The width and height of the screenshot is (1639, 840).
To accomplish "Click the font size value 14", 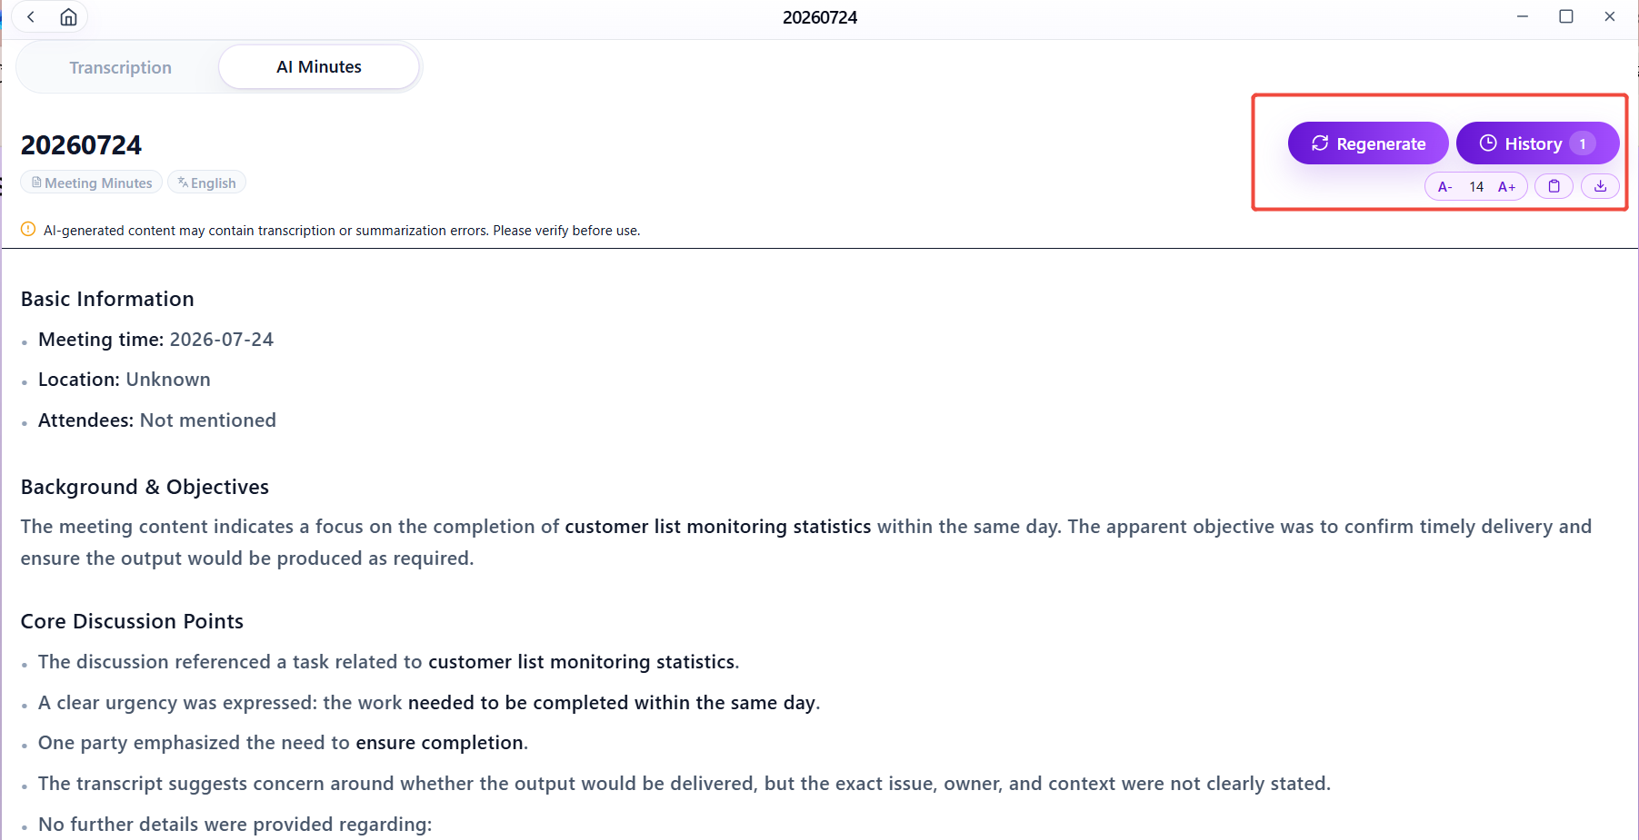I will click(x=1476, y=187).
